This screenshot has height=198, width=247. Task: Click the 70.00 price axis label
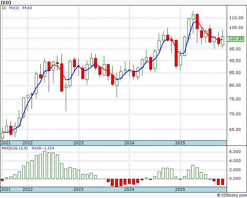tap(235, 114)
